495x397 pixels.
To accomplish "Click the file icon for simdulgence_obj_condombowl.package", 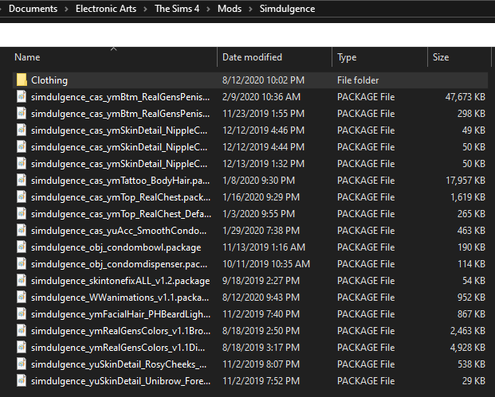I will click(x=21, y=247).
